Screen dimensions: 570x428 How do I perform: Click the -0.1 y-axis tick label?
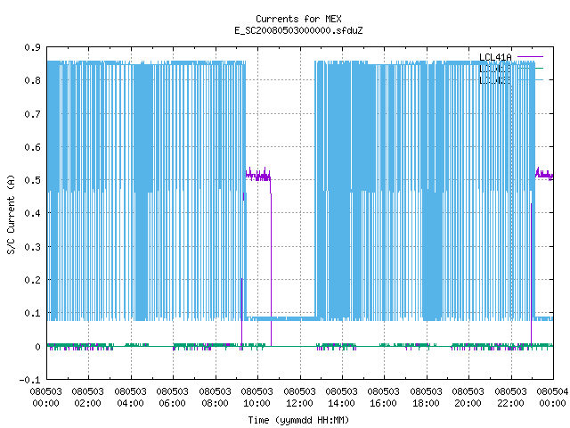(30, 380)
